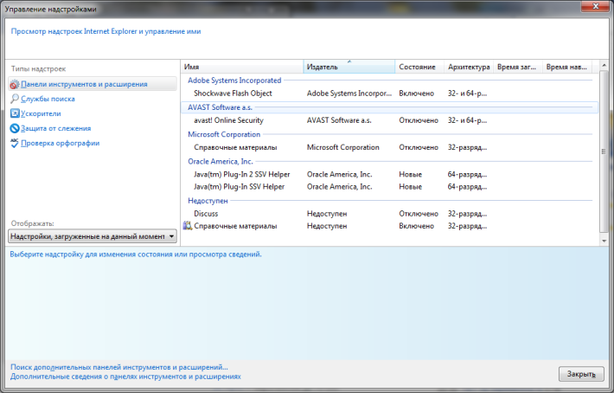Open link to find more toolbars and extensions
Image resolution: width=614 pixels, height=393 pixels.
pyautogui.click(x=119, y=367)
